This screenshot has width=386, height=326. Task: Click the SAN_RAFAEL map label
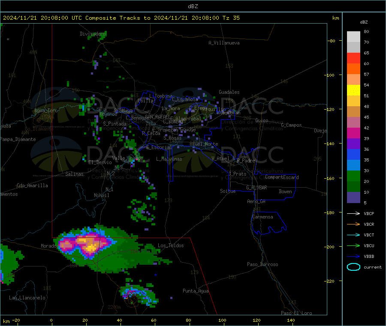click(157, 117)
